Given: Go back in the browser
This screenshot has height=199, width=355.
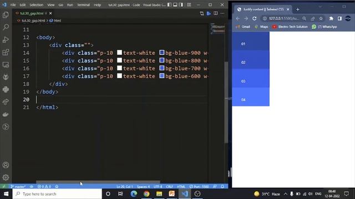Looking at the screenshot, I should (x=238, y=18).
